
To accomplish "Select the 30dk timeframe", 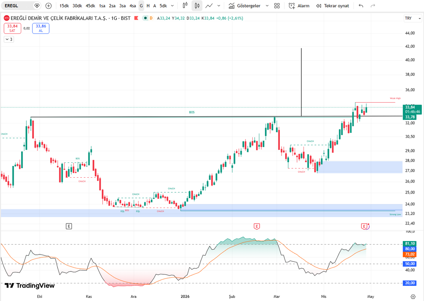I will point(77,6).
